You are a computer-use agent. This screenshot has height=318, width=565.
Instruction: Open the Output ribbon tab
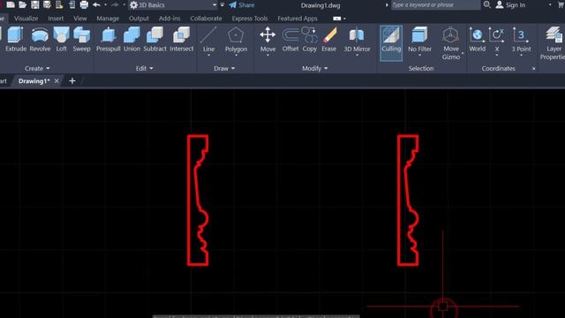(139, 19)
